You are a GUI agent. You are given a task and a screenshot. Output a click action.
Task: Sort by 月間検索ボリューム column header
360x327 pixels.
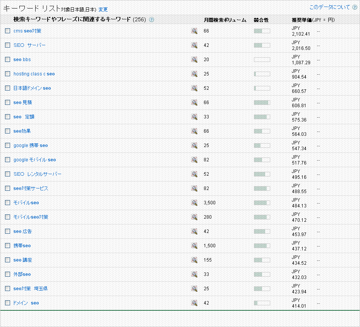[225, 20]
